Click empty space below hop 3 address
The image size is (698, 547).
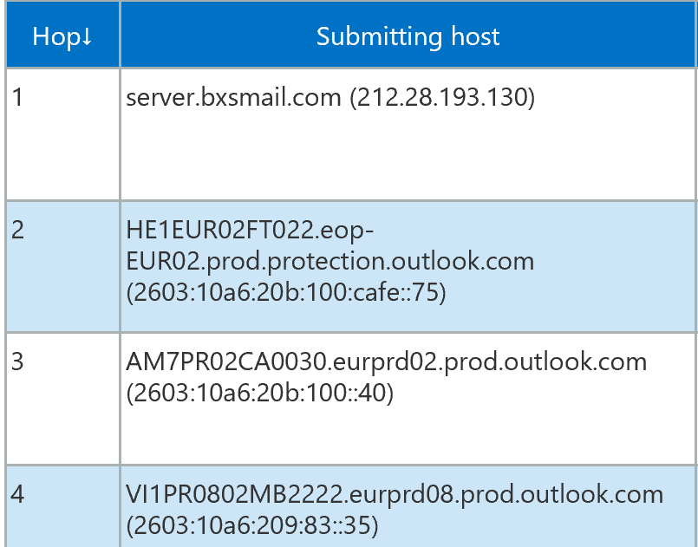[408, 436]
